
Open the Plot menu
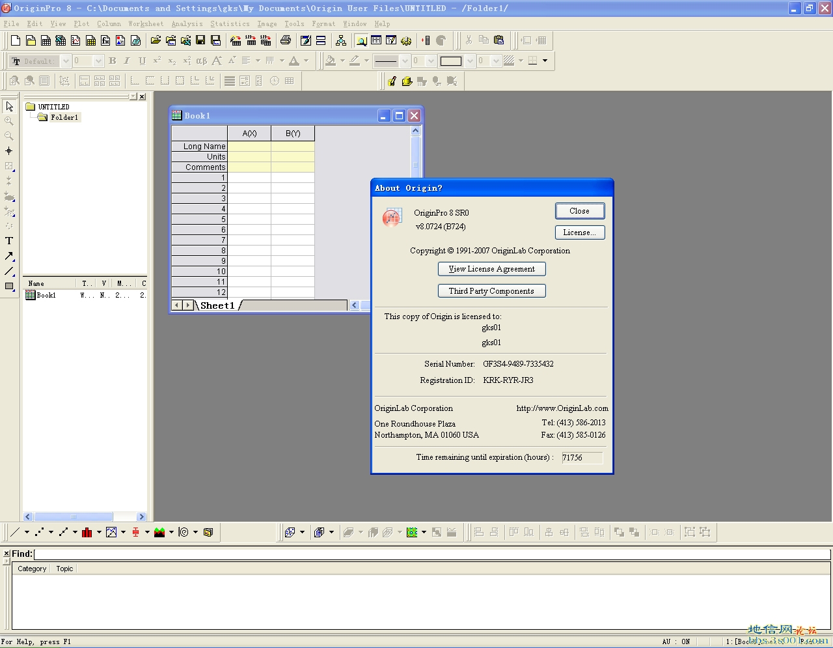point(82,24)
